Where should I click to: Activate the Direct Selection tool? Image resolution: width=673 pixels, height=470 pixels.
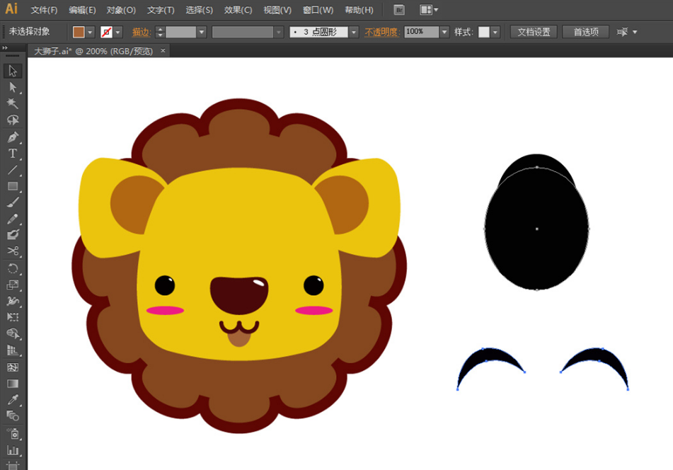pyautogui.click(x=13, y=87)
